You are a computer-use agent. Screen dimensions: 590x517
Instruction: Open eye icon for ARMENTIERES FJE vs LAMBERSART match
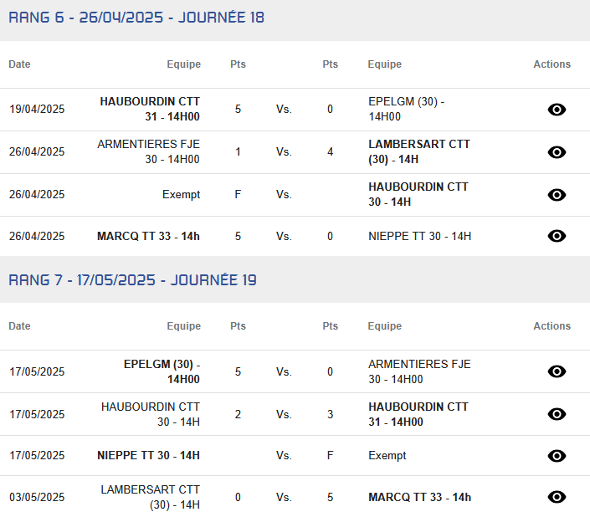click(x=557, y=152)
